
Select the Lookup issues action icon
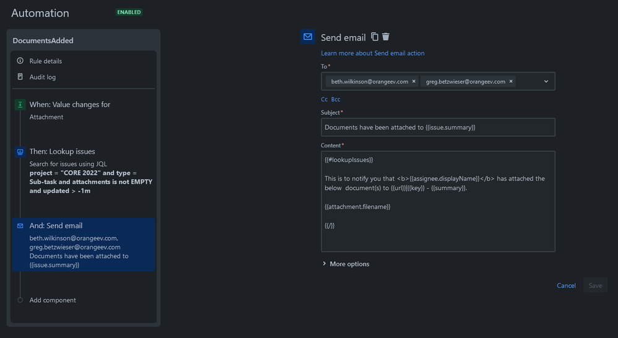click(x=20, y=152)
